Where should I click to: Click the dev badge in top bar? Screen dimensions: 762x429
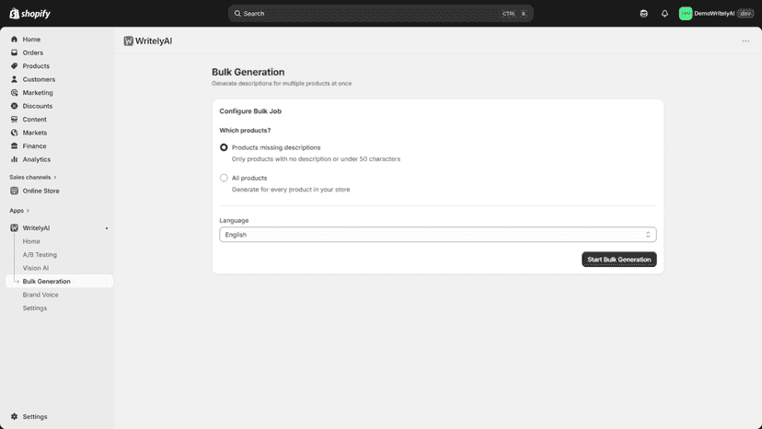[x=745, y=14]
